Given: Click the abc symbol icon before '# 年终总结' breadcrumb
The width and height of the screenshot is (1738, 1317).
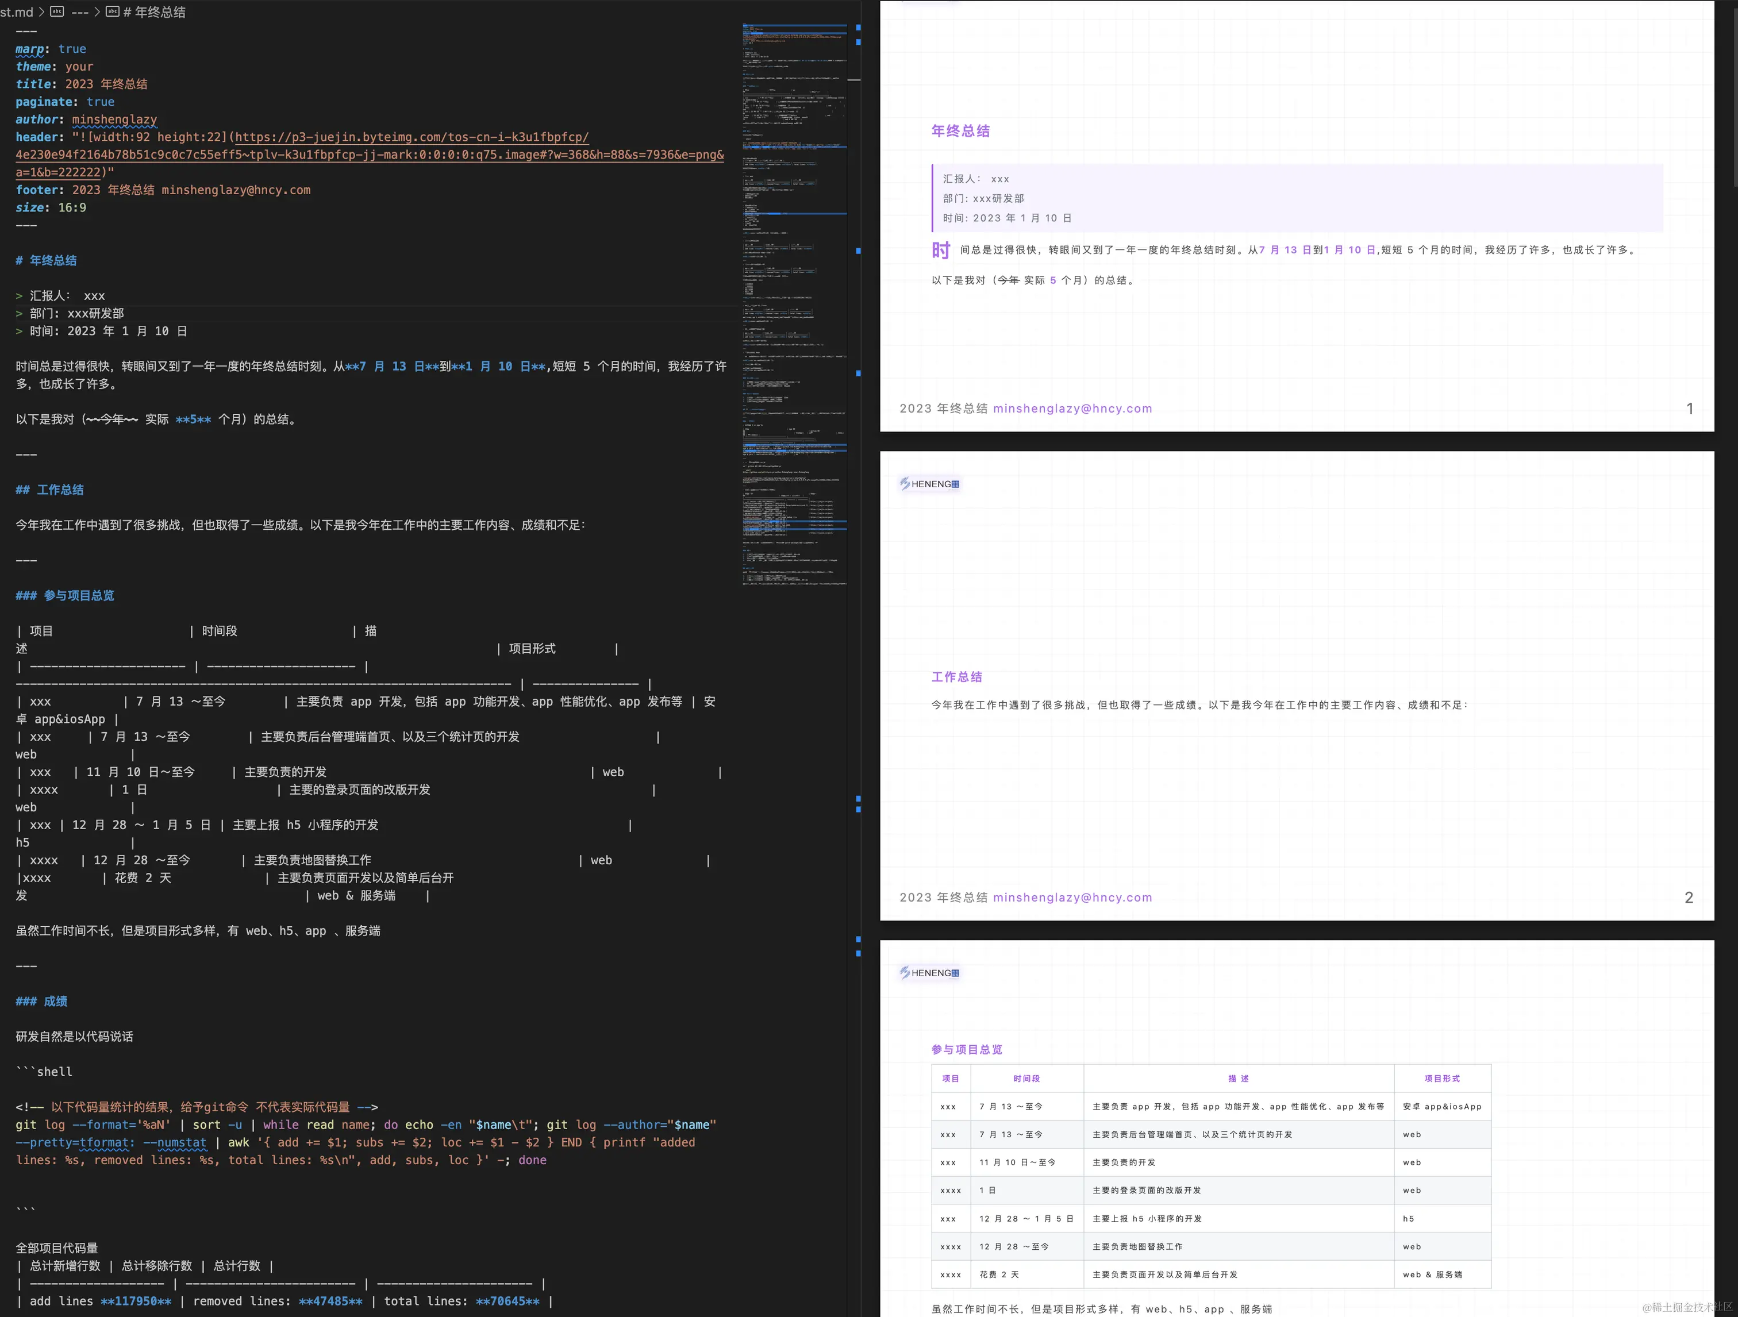Looking at the screenshot, I should coord(112,11).
